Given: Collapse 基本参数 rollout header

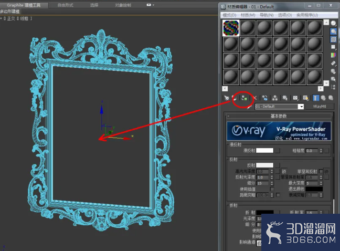Looking at the screenshot, I should (279, 116).
